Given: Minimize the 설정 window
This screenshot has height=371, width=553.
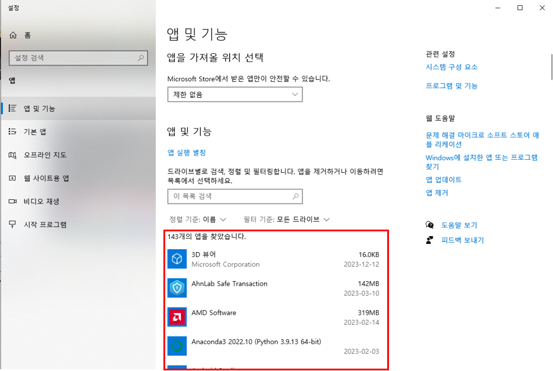Looking at the screenshot, I should pyautogui.click(x=497, y=8).
